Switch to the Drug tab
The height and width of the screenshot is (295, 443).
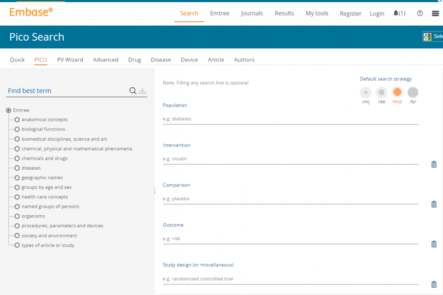[135, 60]
